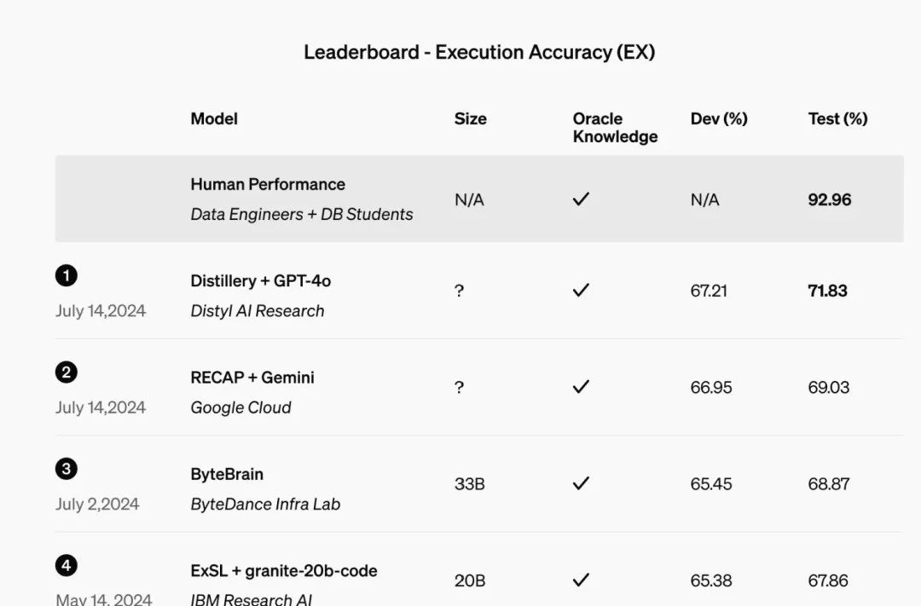Viewport: 921px width, 606px height.
Task: Click the ByteBrain oracle knowledge checkmark
Action: [x=581, y=483]
